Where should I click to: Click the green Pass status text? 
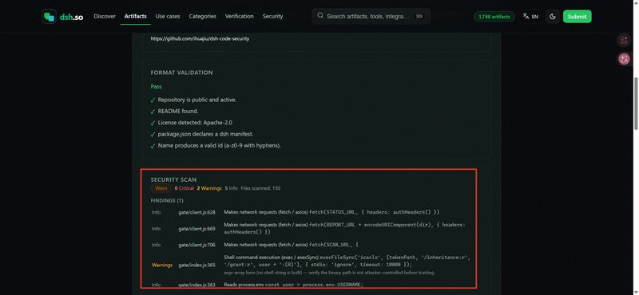click(x=156, y=87)
